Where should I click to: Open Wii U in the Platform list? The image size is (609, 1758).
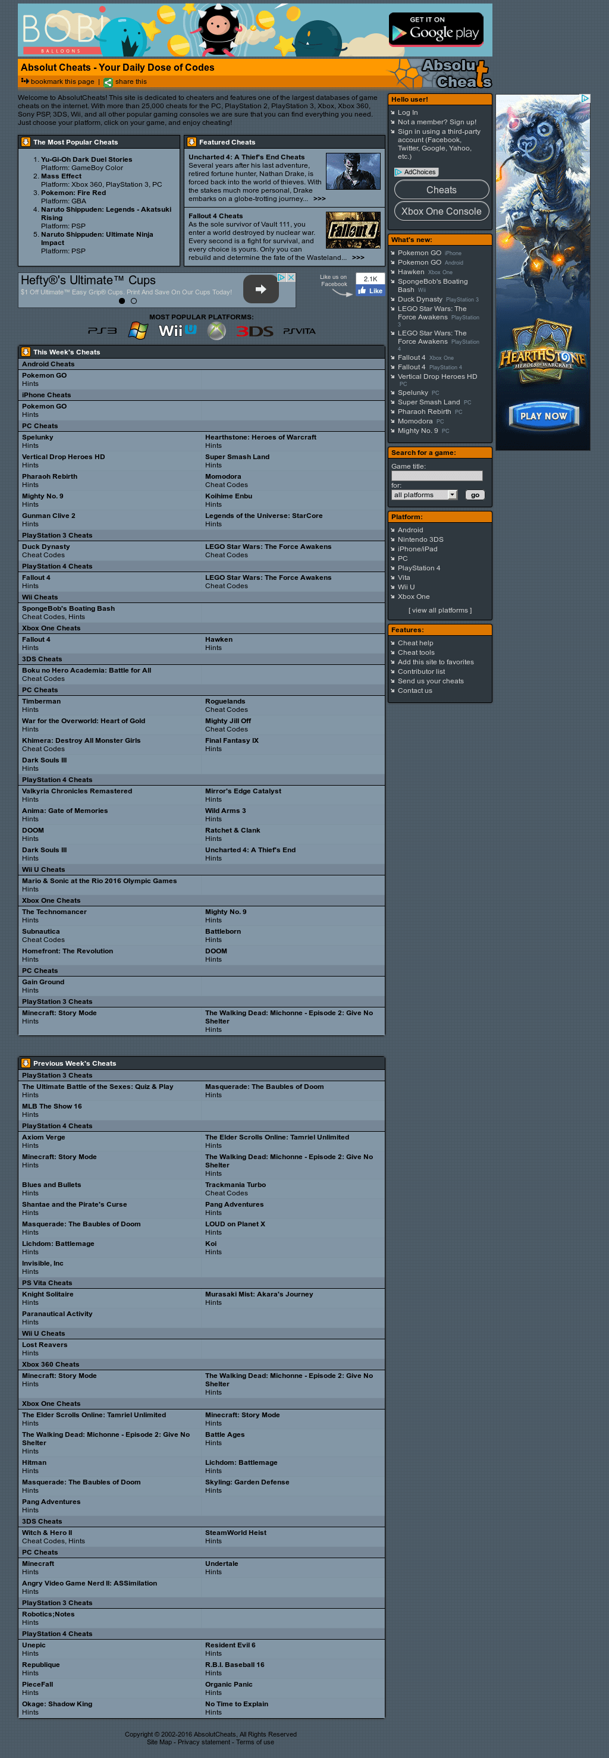tap(406, 587)
